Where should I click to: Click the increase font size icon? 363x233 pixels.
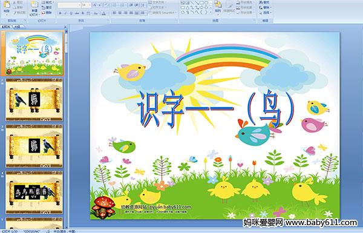[x=95, y=5]
